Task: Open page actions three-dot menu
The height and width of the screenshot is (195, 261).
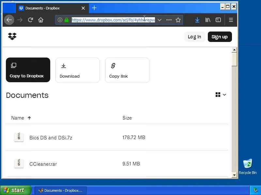Action: (x=169, y=20)
